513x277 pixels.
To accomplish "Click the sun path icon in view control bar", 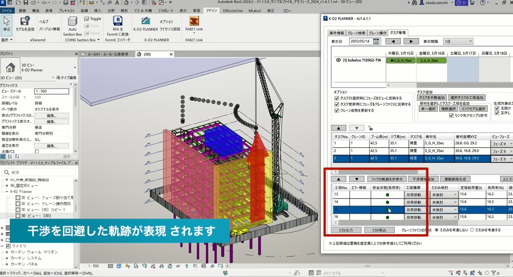I will point(128,266).
